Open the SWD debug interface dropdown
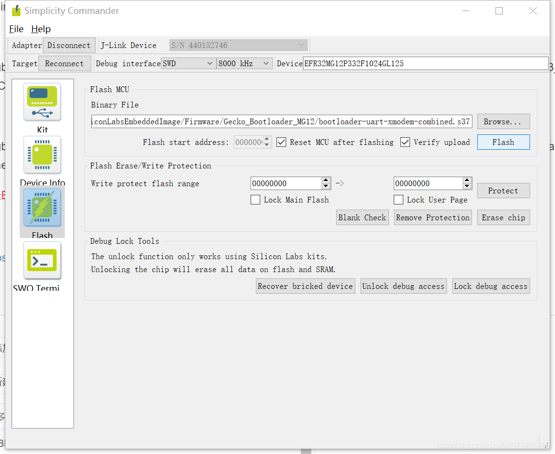 (188, 63)
